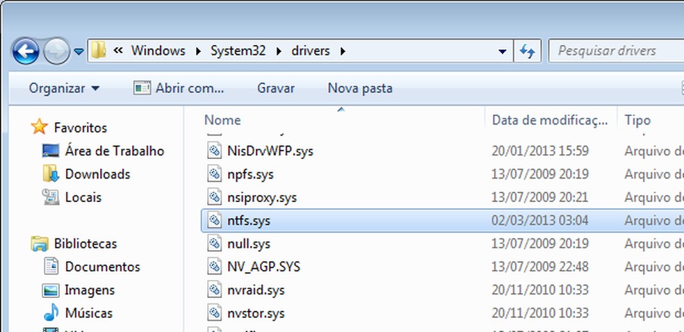Click NV_AGP.SYS date 13/07/2009 22:48

(x=540, y=267)
